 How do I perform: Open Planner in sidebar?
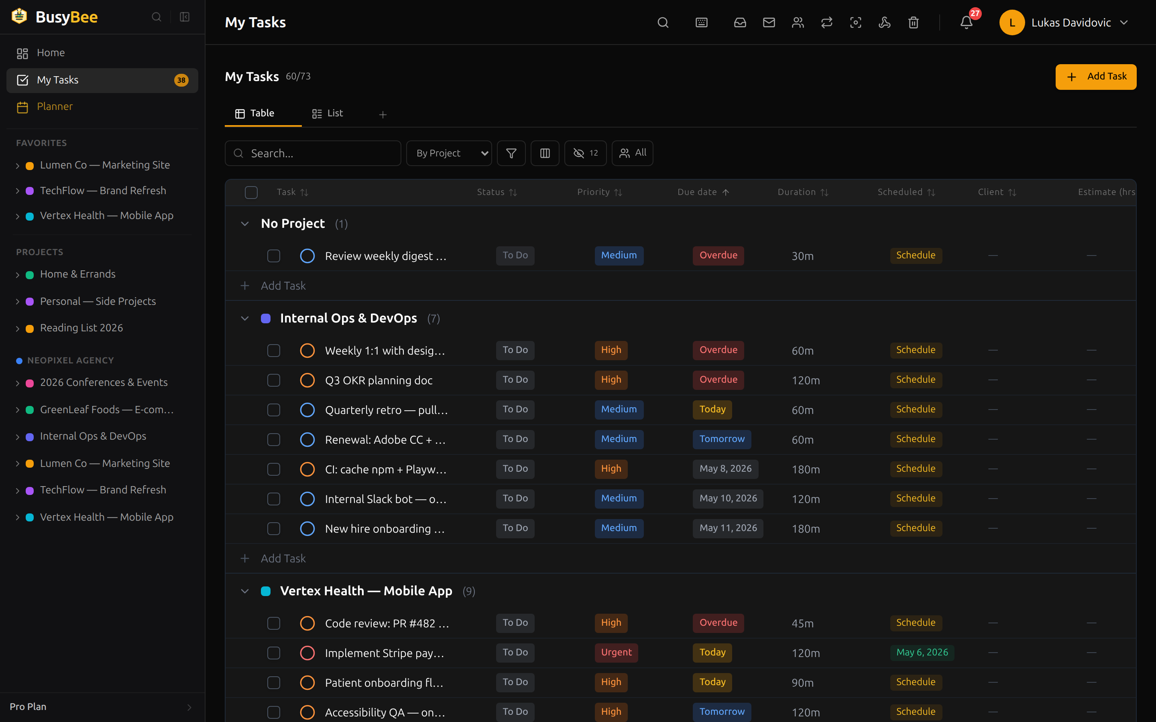click(x=102, y=107)
